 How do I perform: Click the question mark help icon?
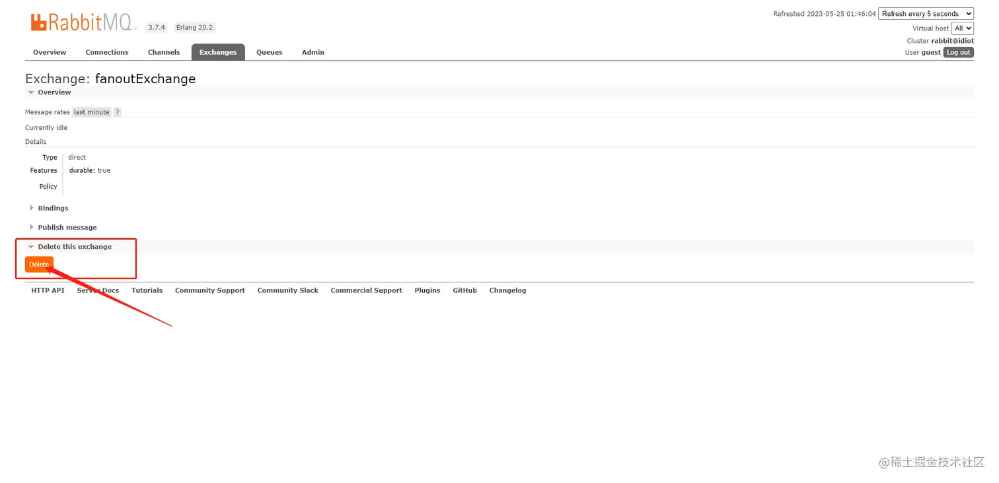pyautogui.click(x=117, y=112)
